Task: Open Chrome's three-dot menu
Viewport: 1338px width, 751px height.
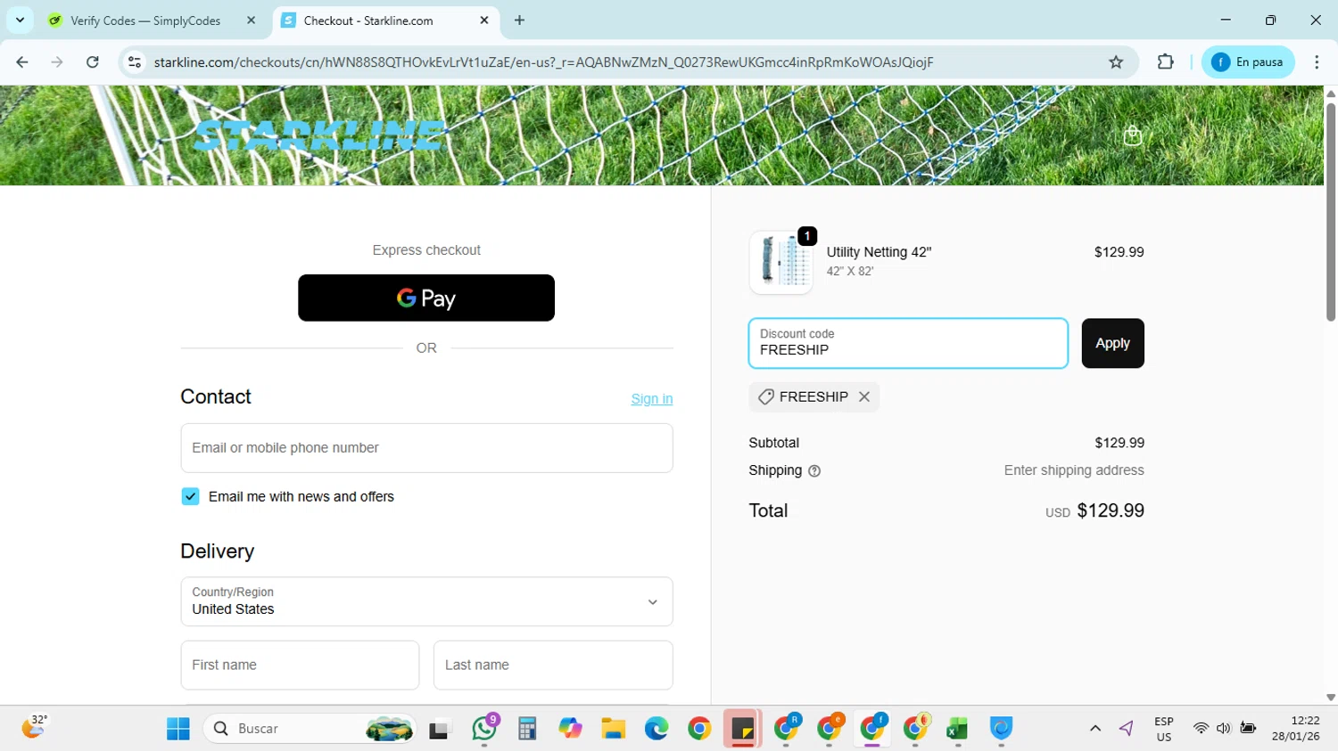Action: click(1317, 62)
